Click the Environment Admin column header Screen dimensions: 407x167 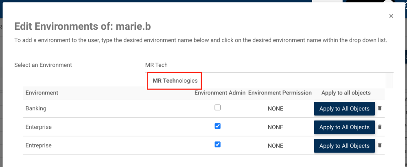220,93
